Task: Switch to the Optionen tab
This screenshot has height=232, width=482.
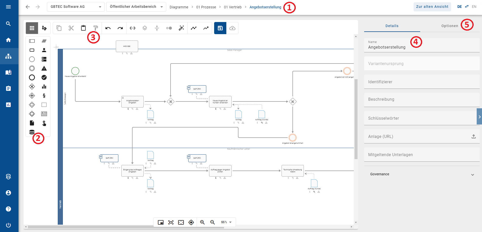Action: coord(450,26)
